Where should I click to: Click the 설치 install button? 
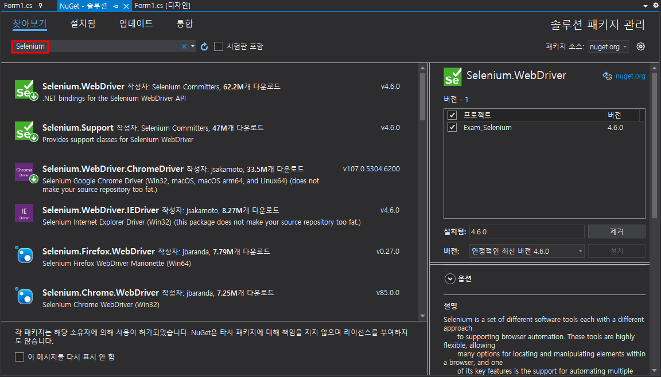[x=616, y=251]
